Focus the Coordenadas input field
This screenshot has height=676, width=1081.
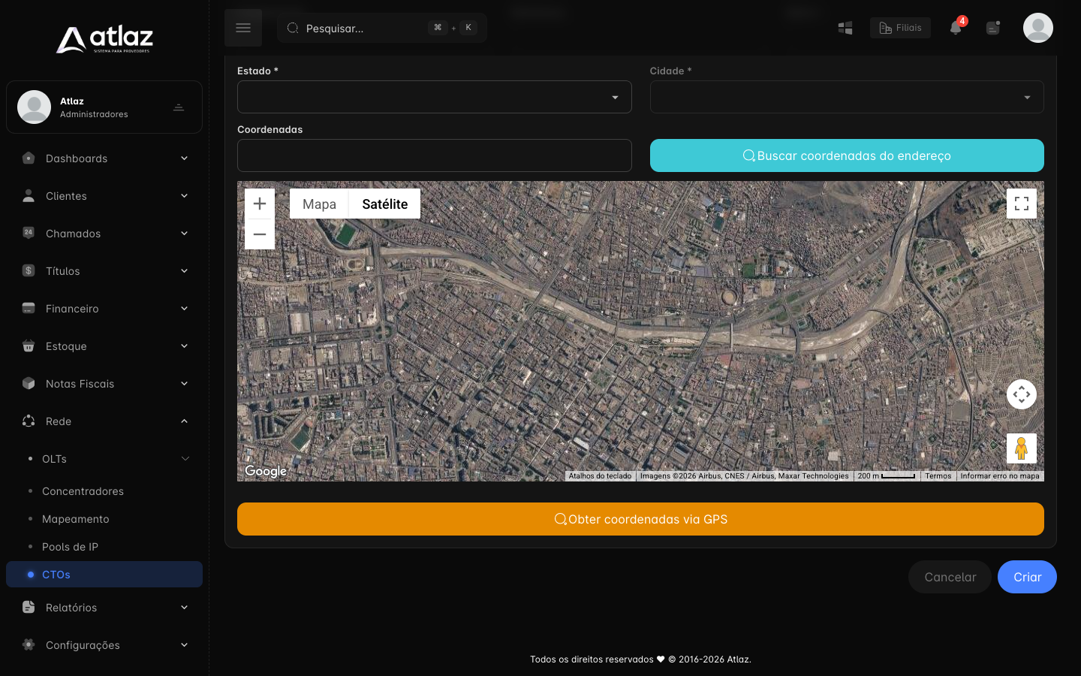point(435,155)
